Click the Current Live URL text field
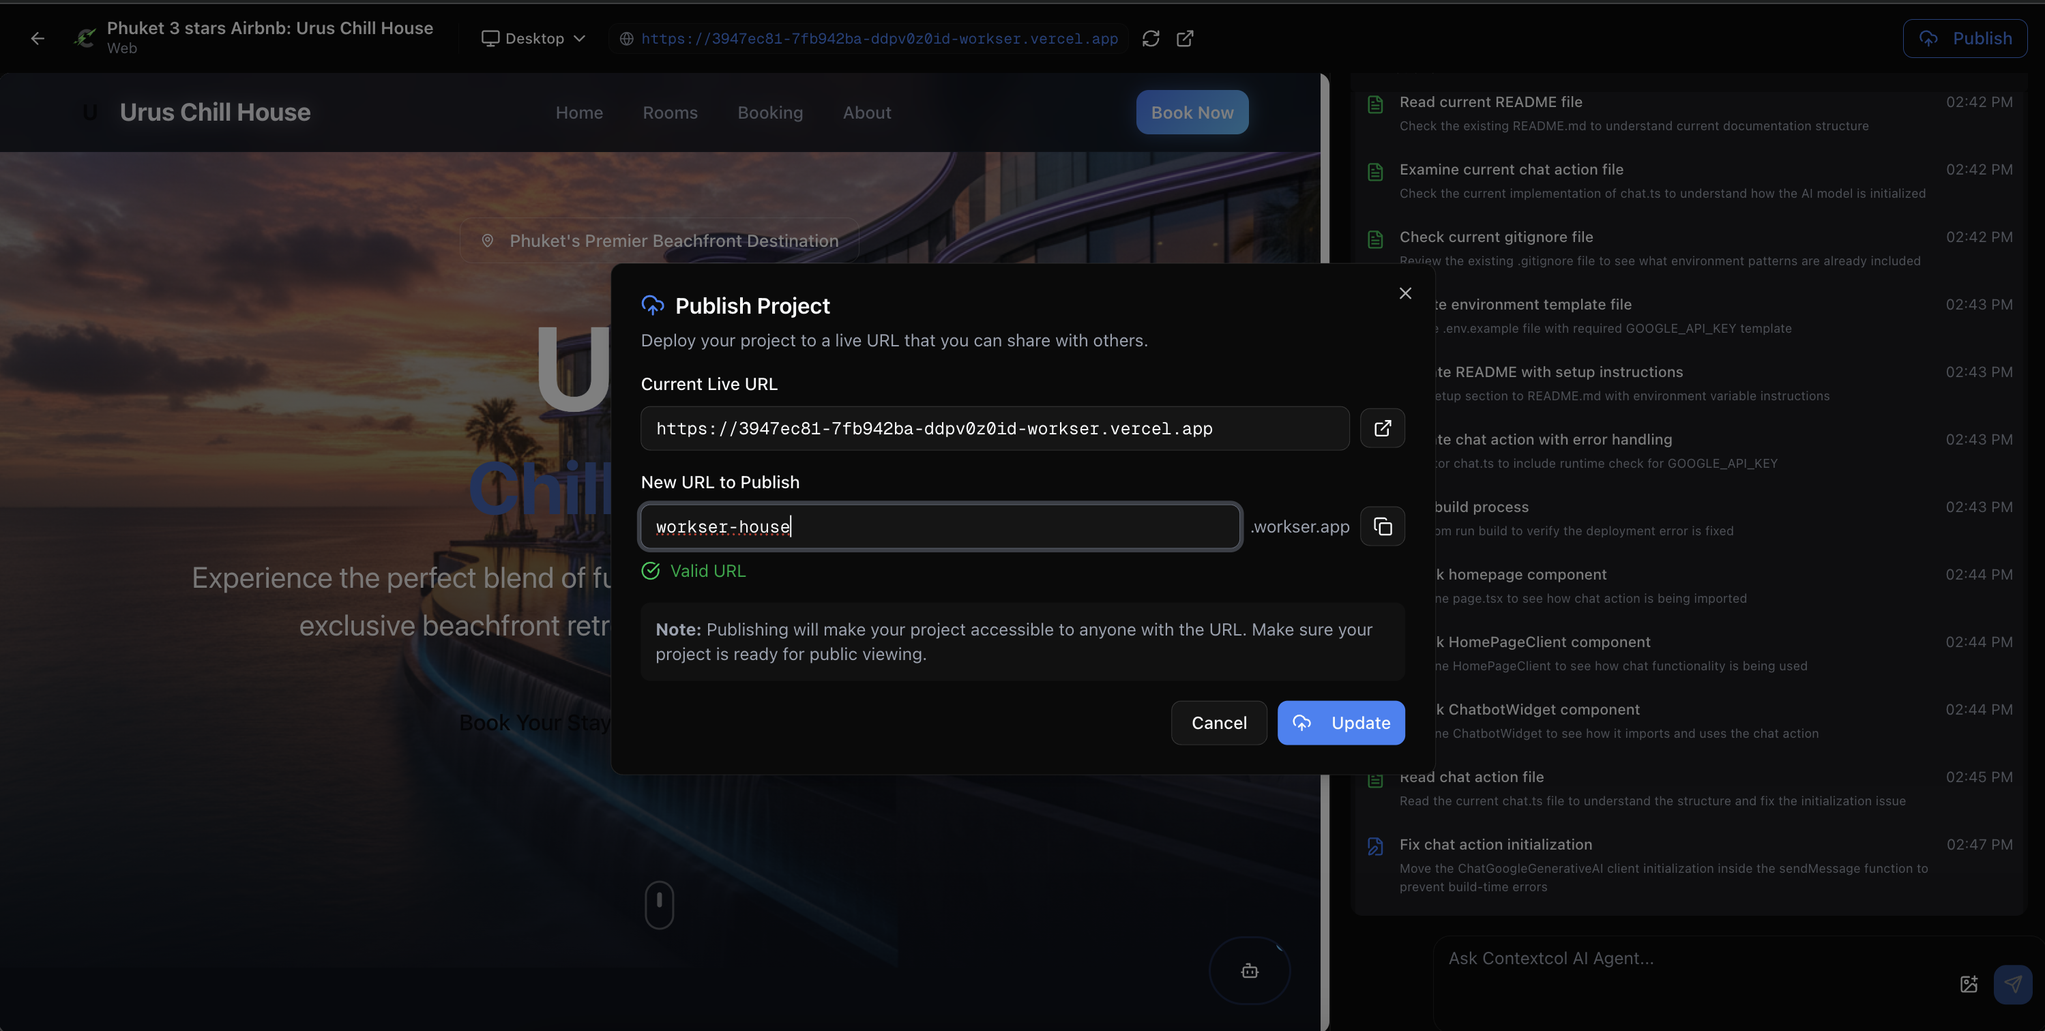 point(994,429)
